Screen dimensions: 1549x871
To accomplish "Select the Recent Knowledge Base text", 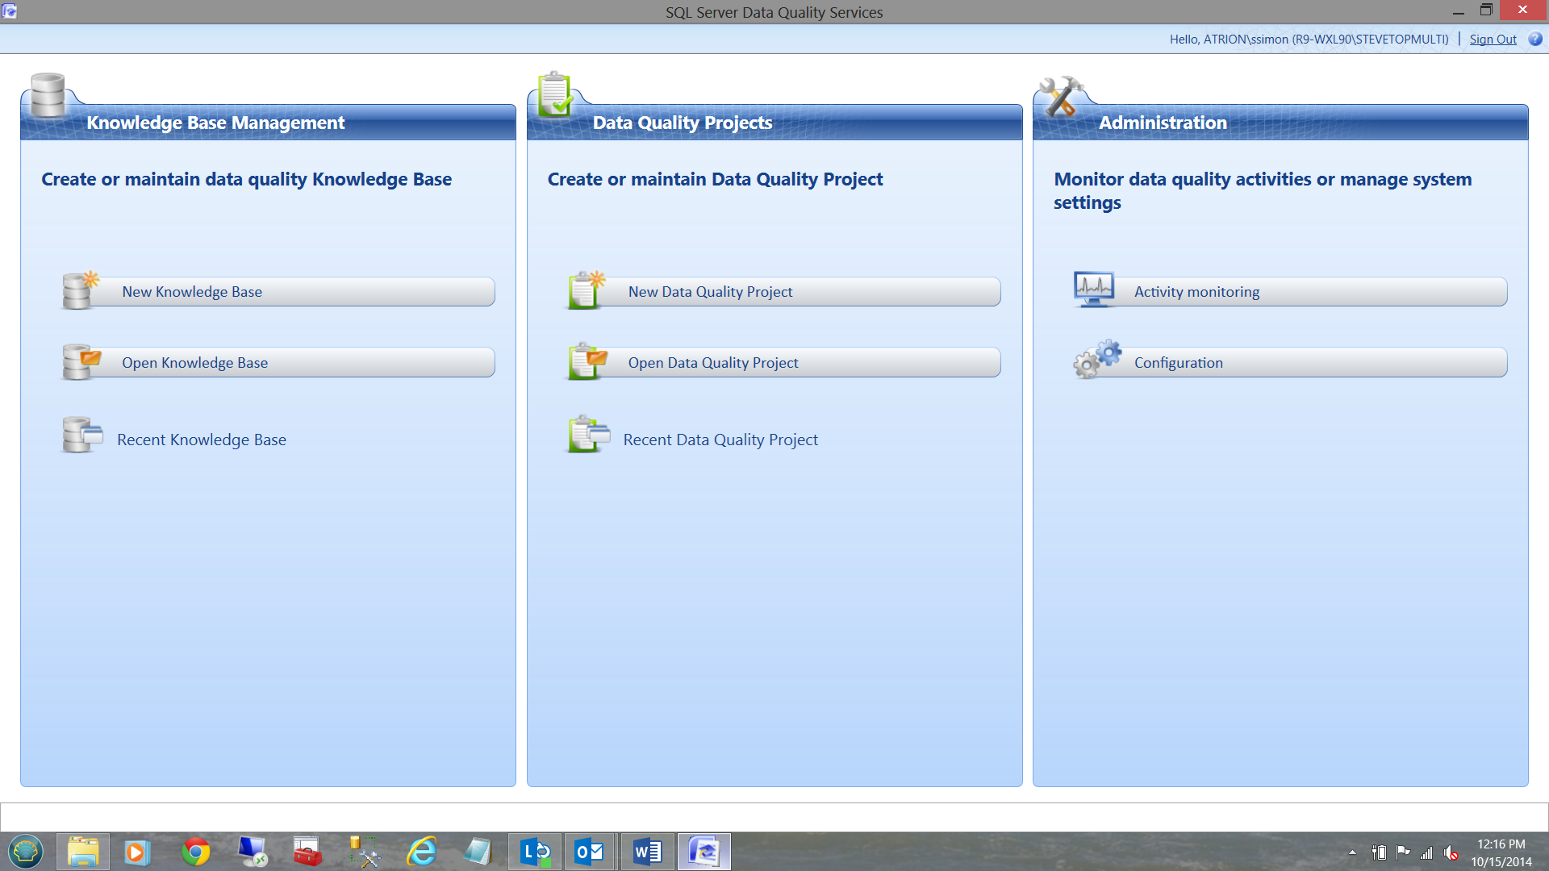I will pyautogui.click(x=202, y=440).
